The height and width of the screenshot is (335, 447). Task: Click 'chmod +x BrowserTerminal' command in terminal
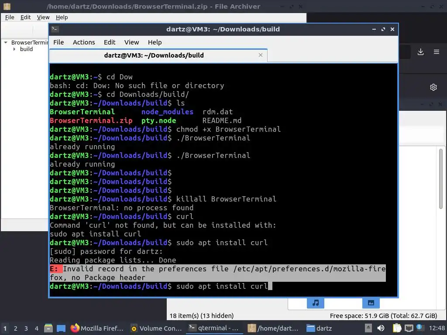228,129
